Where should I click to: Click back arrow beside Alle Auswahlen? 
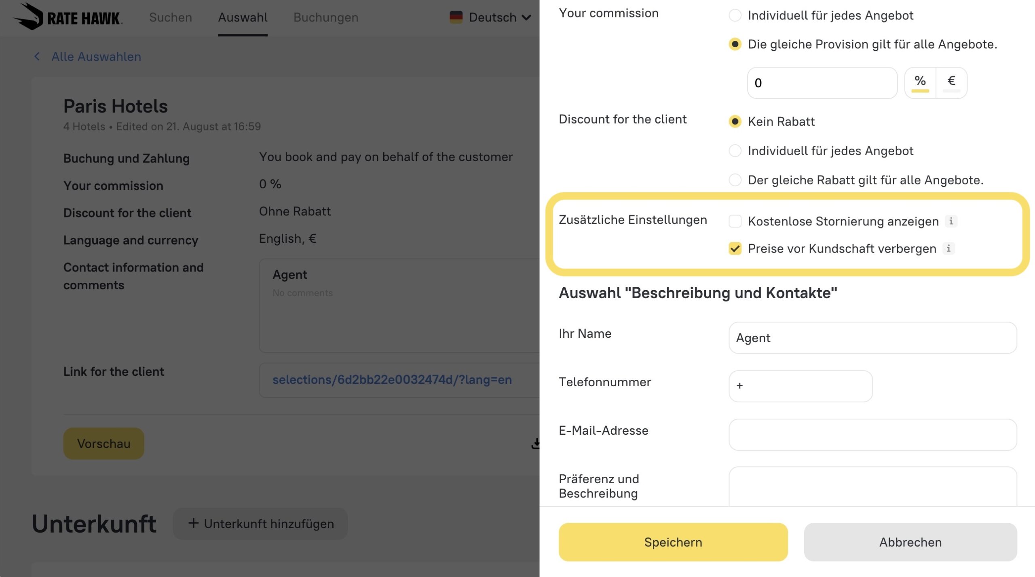point(37,57)
